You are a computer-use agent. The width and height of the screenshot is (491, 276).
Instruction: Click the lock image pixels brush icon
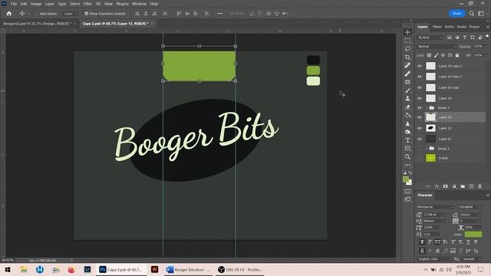[437, 55]
